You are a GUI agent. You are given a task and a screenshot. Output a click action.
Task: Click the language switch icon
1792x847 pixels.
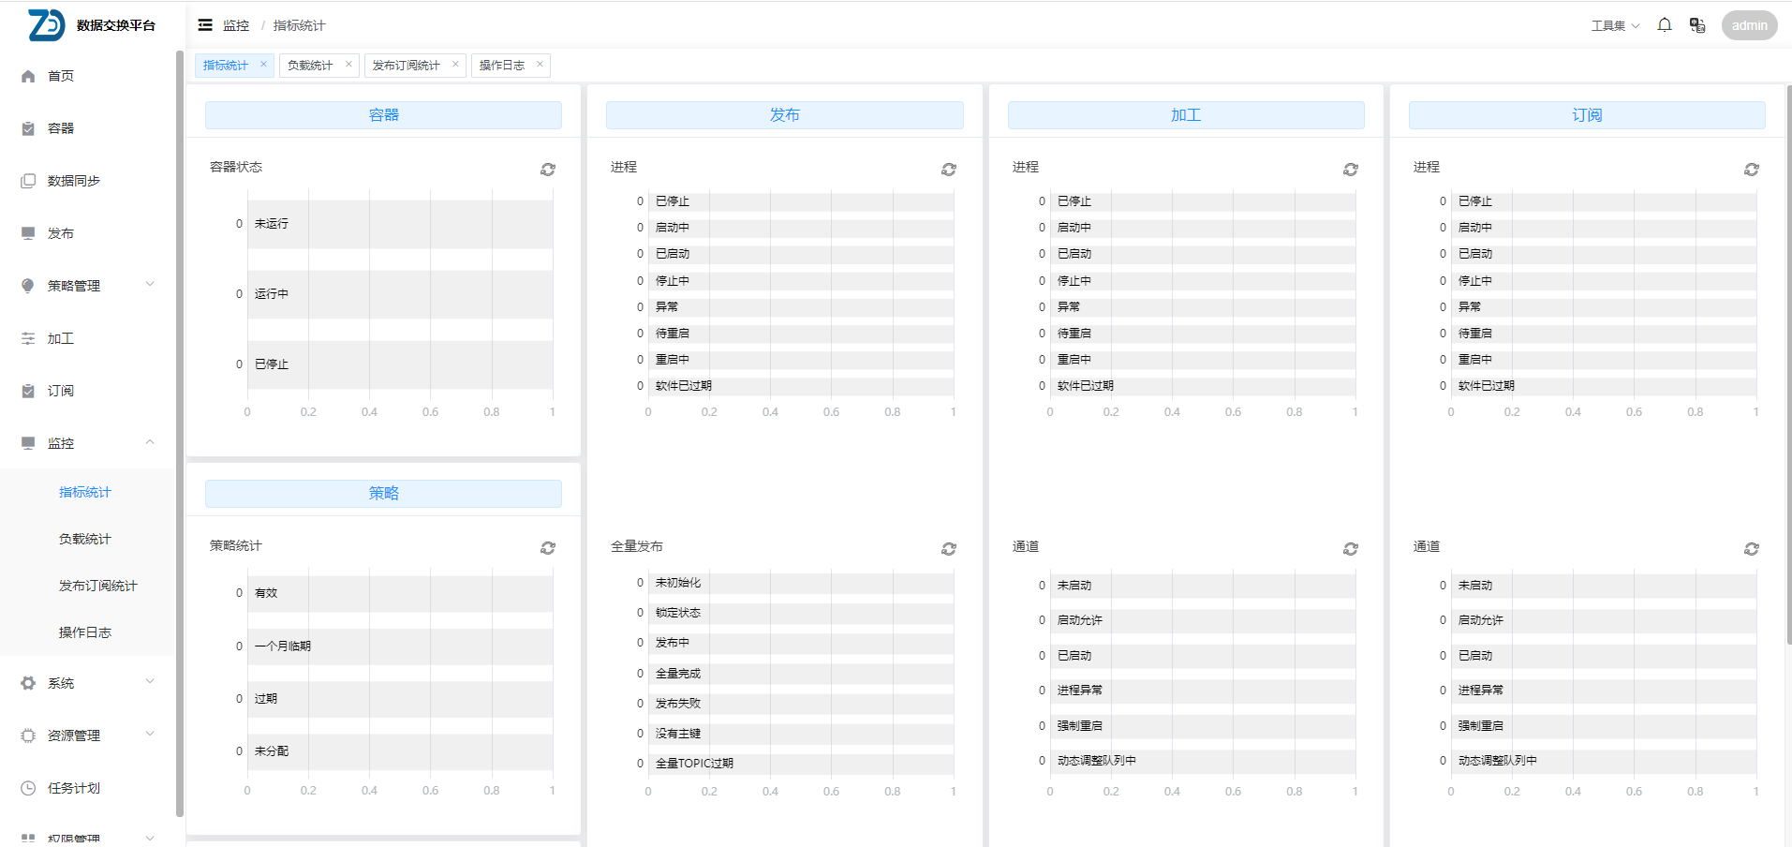(x=1696, y=25)
